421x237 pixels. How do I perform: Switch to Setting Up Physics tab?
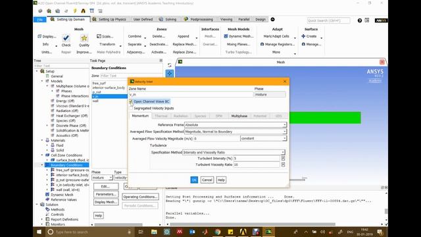(x=110, y=19)
